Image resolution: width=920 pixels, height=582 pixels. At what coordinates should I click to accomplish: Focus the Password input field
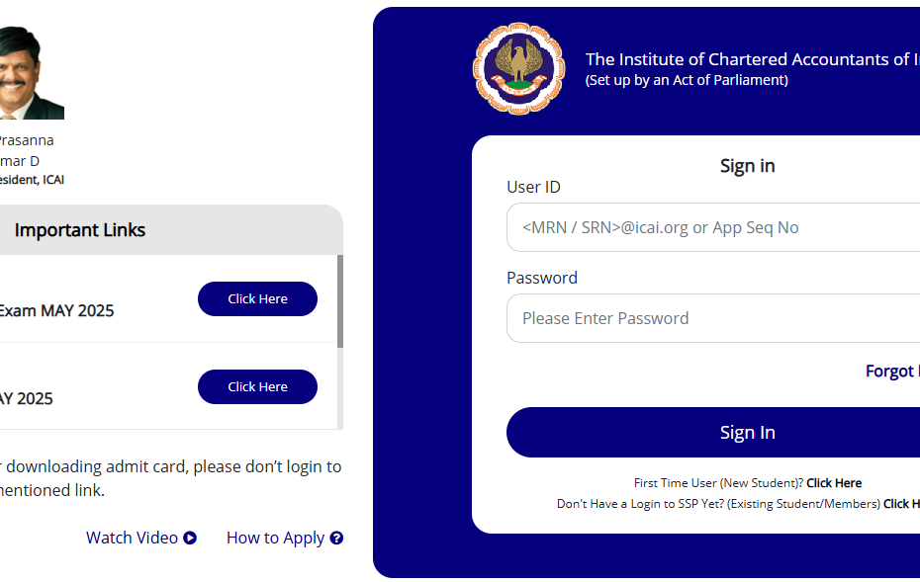coord(713,318)
